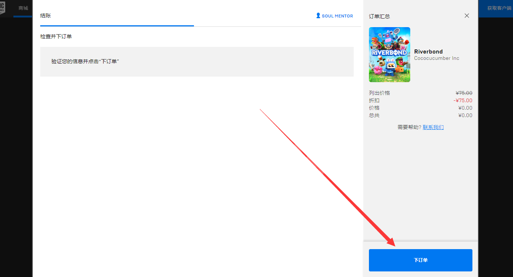Viewport: 513px width, 277px height.
Task: Click the red -¥75.00 discount value
Action: tap(463, 100)
